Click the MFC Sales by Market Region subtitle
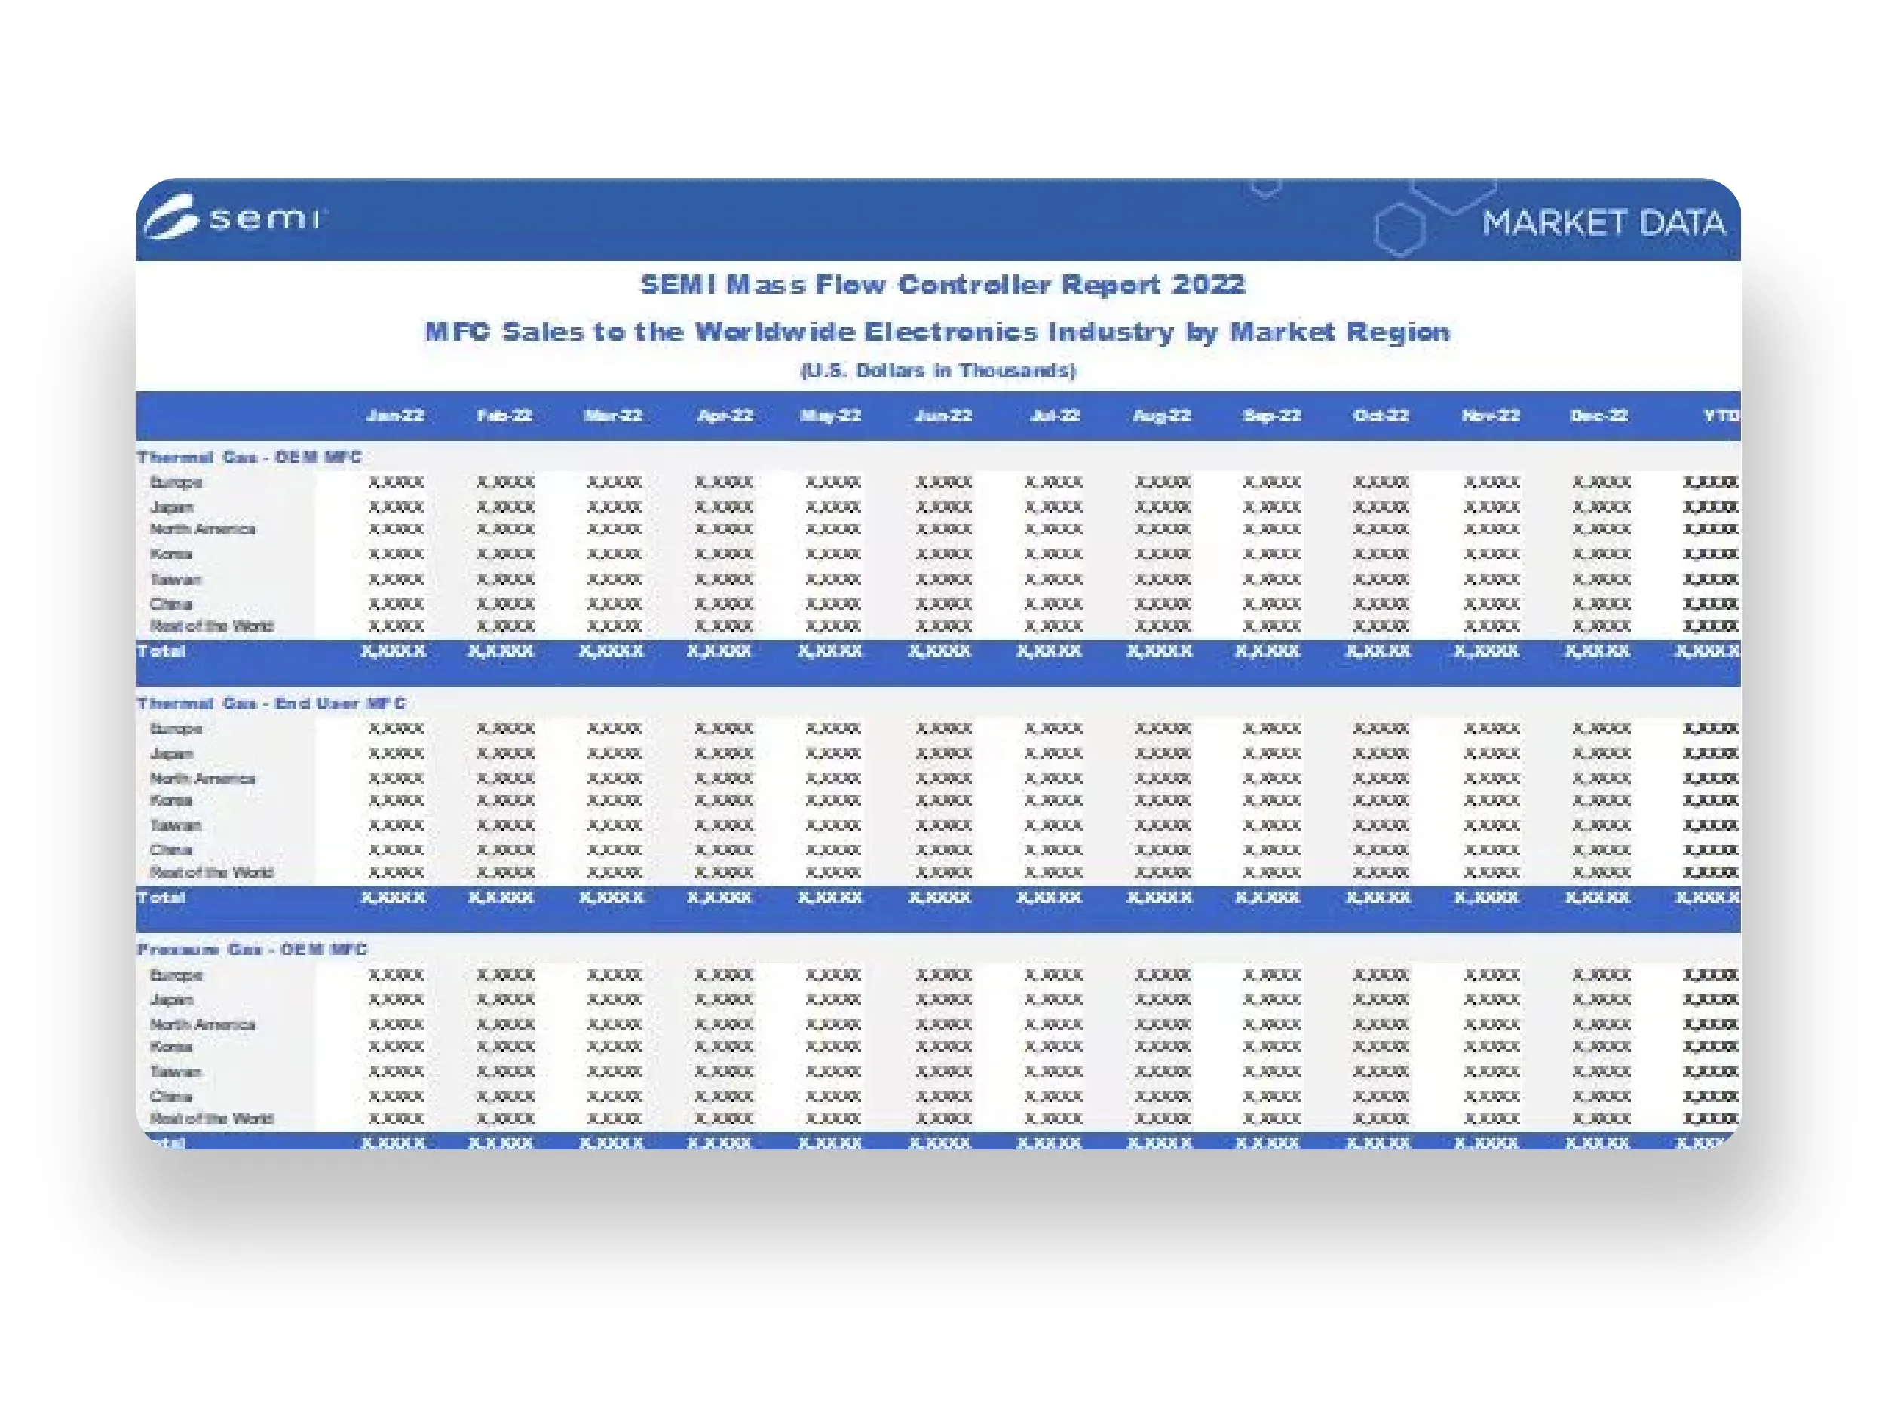Image resolution: width=1885 pixels, height=1414 pixels. 937,332
